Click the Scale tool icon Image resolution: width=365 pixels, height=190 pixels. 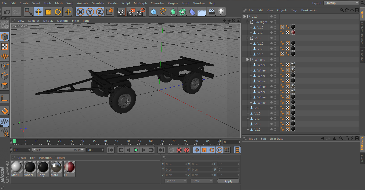[x=48, y=12]
